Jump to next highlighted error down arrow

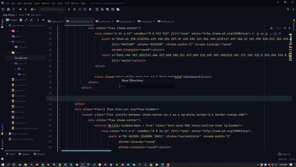click(290, 28)
